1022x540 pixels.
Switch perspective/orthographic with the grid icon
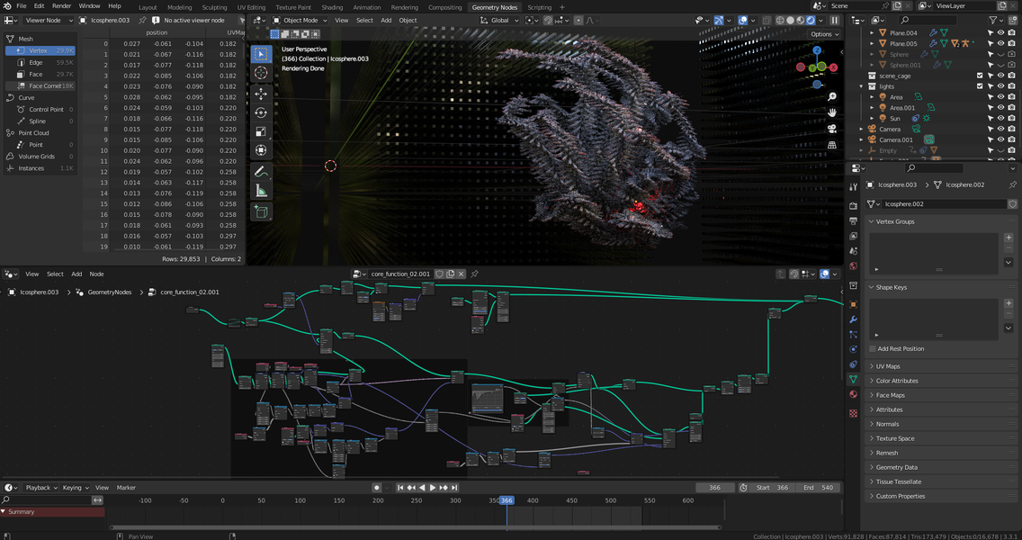click(832, 145)
